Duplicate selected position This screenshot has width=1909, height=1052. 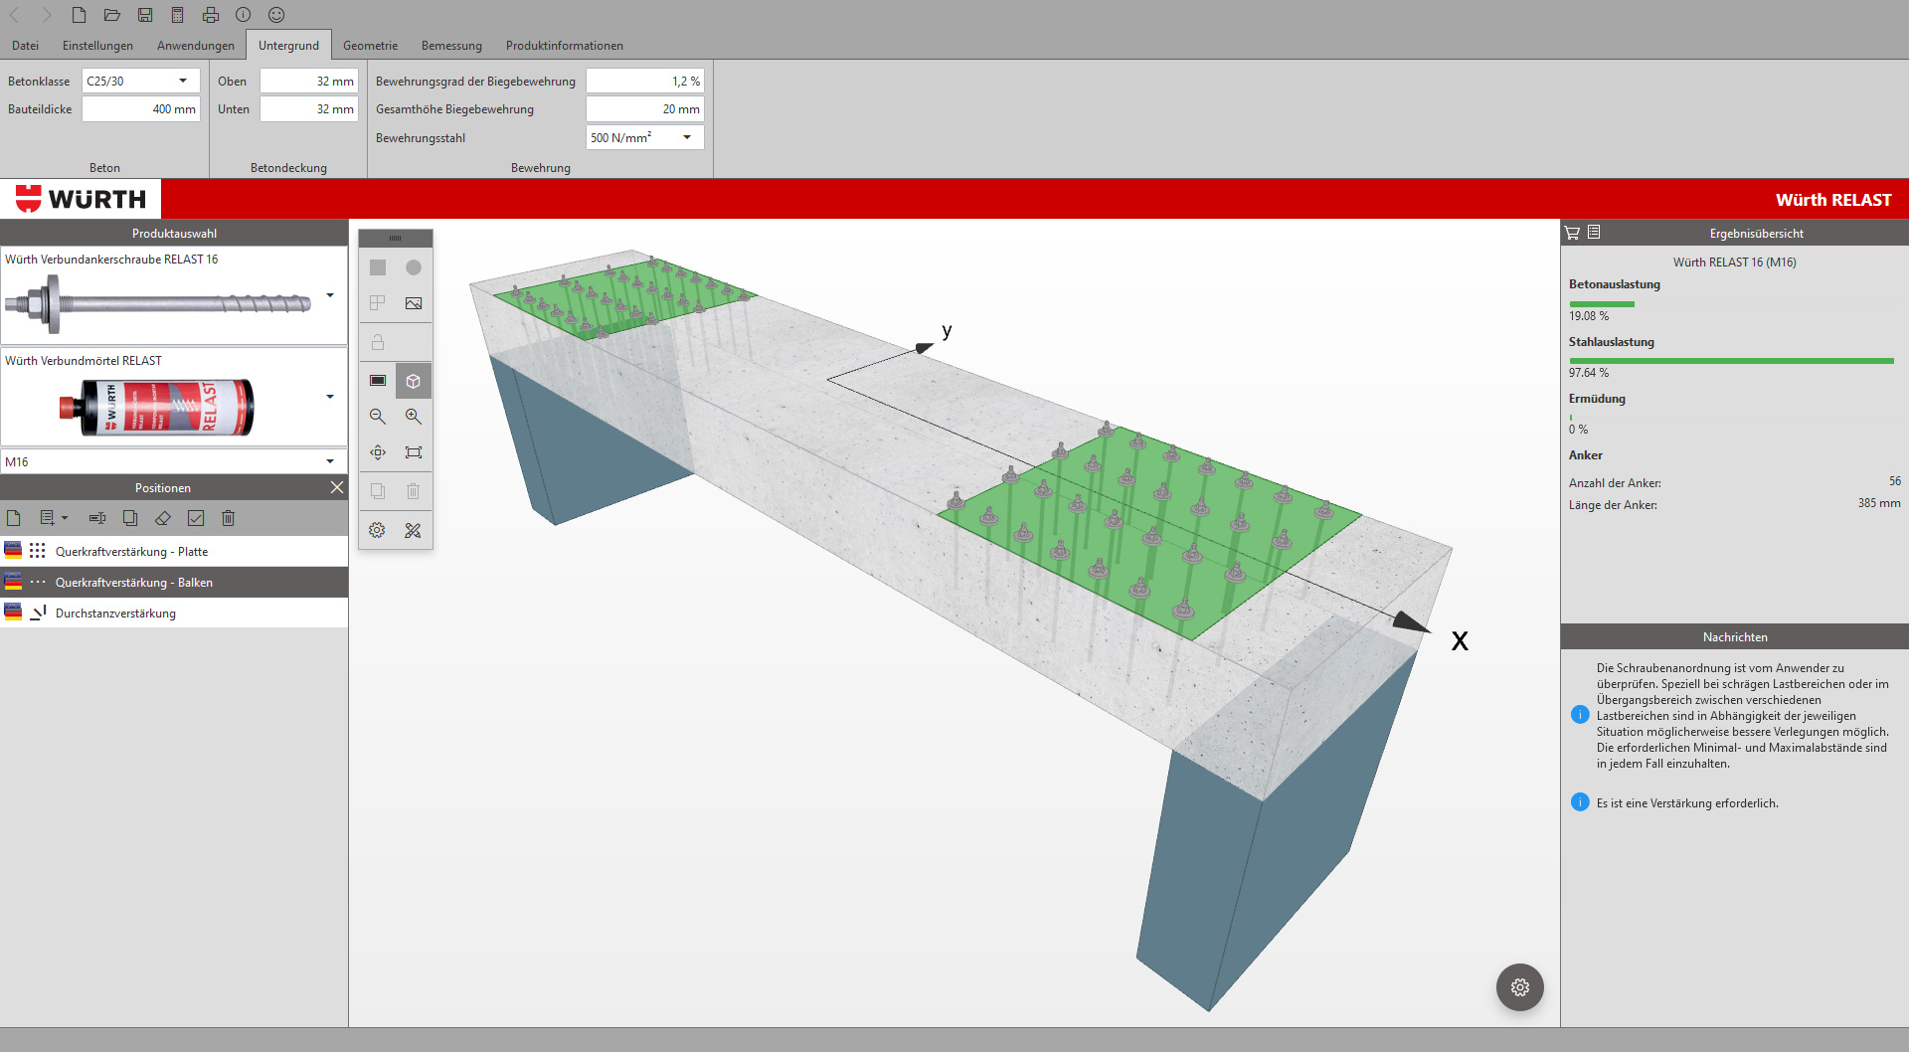130,518
